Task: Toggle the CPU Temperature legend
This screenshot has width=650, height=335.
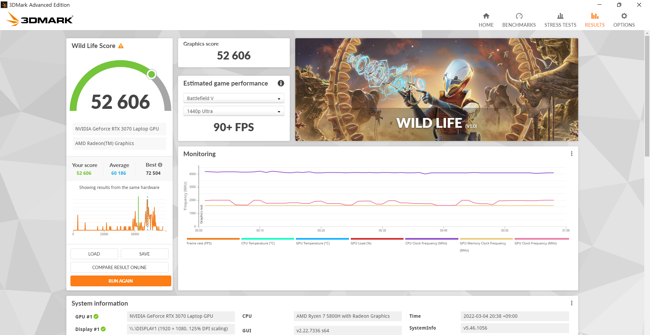Action: 267,241
